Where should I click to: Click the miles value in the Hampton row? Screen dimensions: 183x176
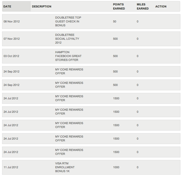point(138,56)
